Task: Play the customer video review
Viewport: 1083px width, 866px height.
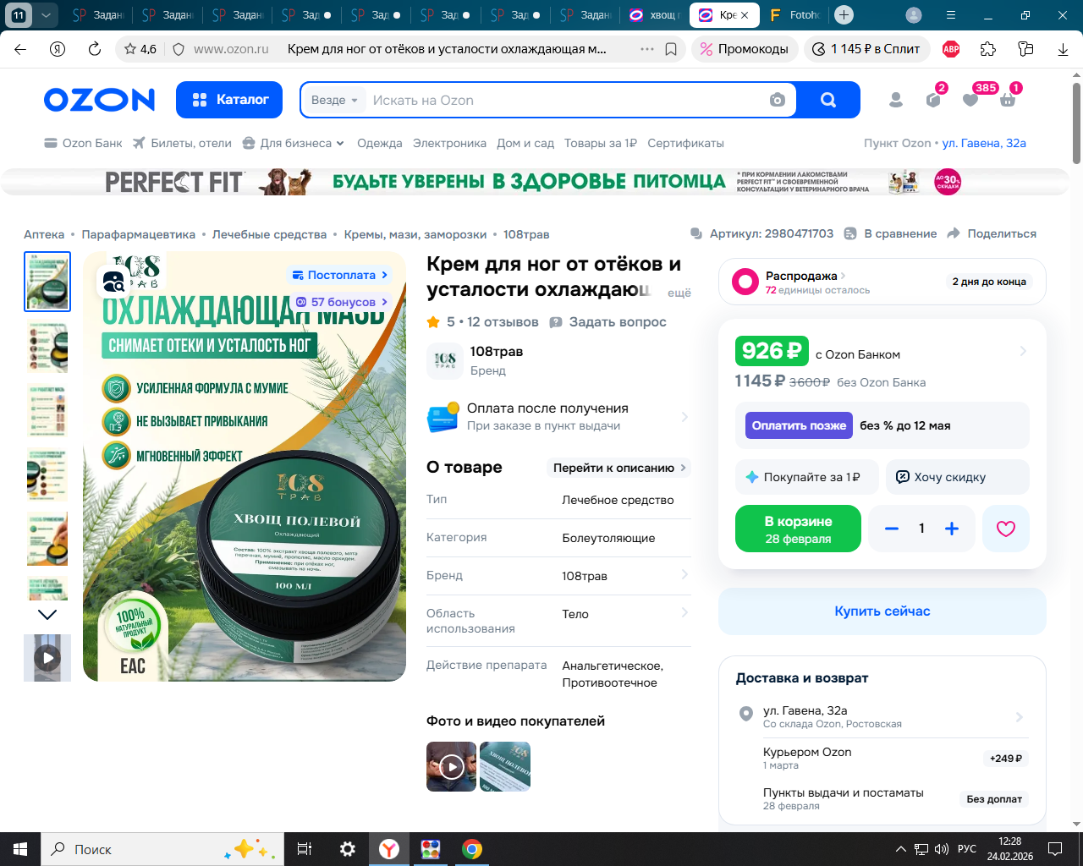Action: point(451,767)
